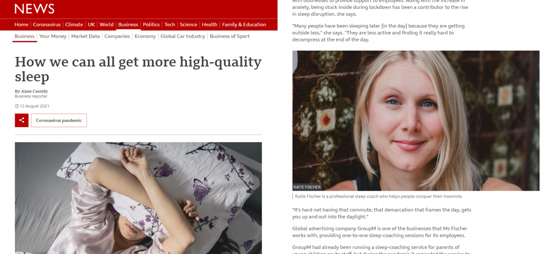Image resolution: width=548 pixels, height=254 pixels.
Task: Open the UK news section
Action: pyautogui.click(x=91, y=25)
